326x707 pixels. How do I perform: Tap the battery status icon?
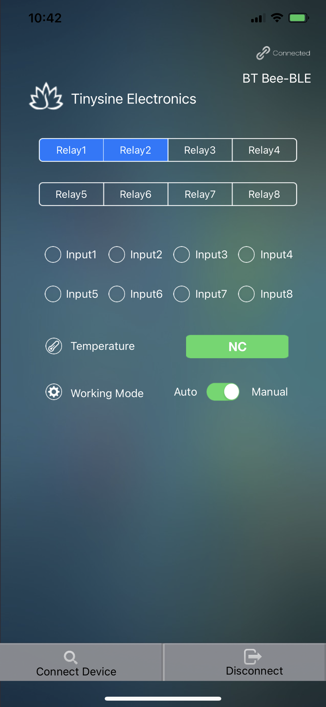tap(299, 18)
